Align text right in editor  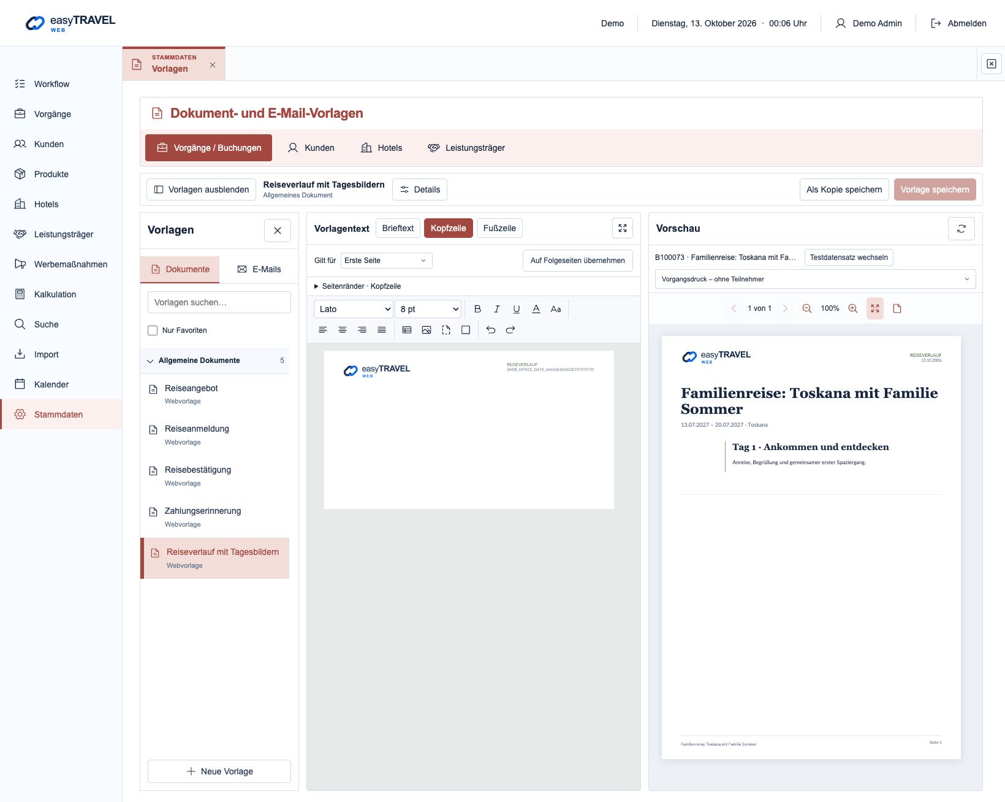point(362,330)
